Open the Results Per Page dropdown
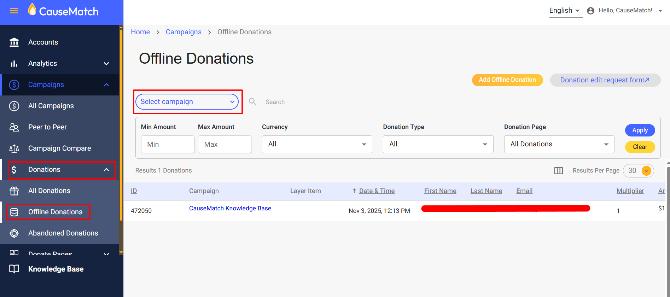Viewport: 670px width, 297px height. coord(639,171)
